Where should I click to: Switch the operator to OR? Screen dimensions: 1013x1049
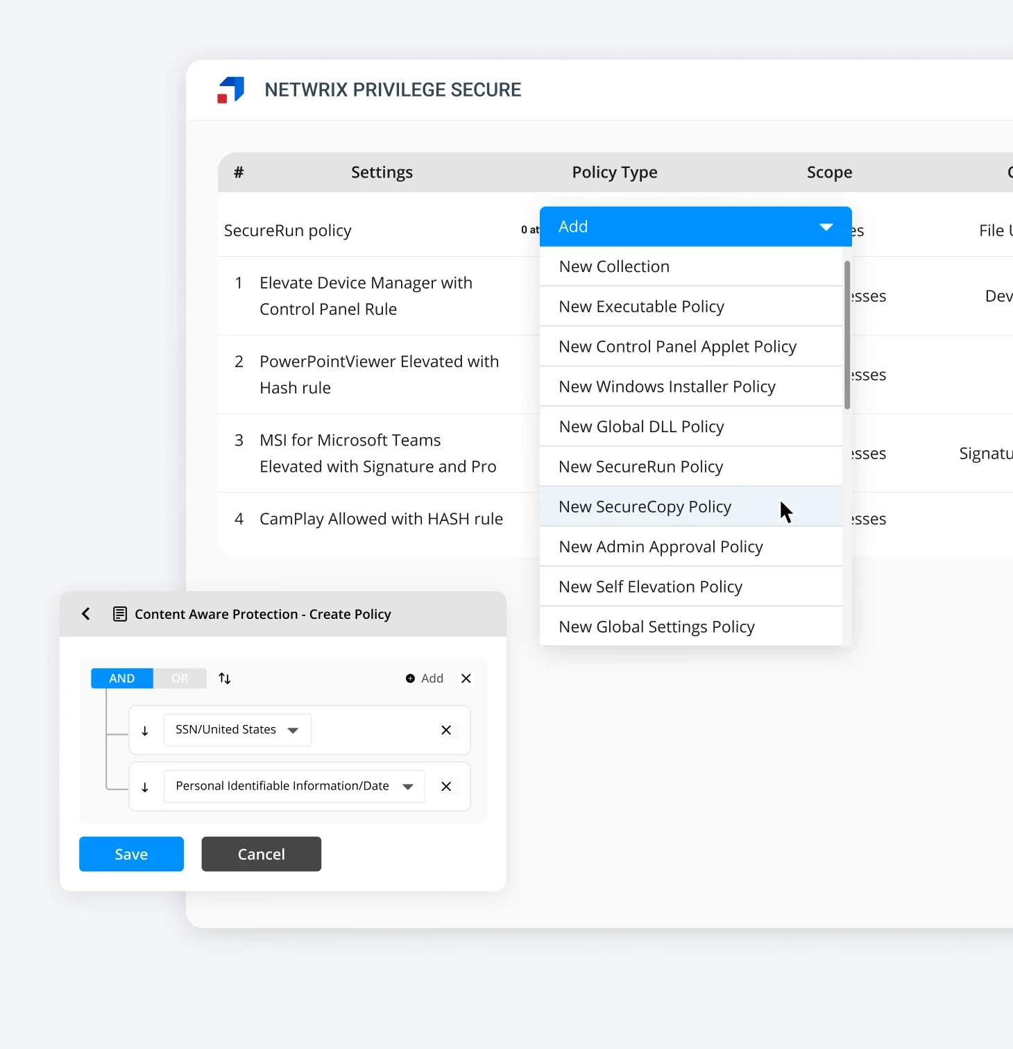click(180, 679)
